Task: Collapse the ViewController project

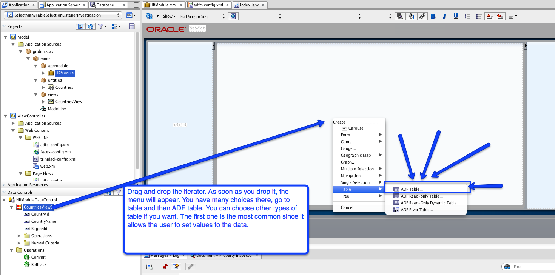Action: (x=5, y=116)
